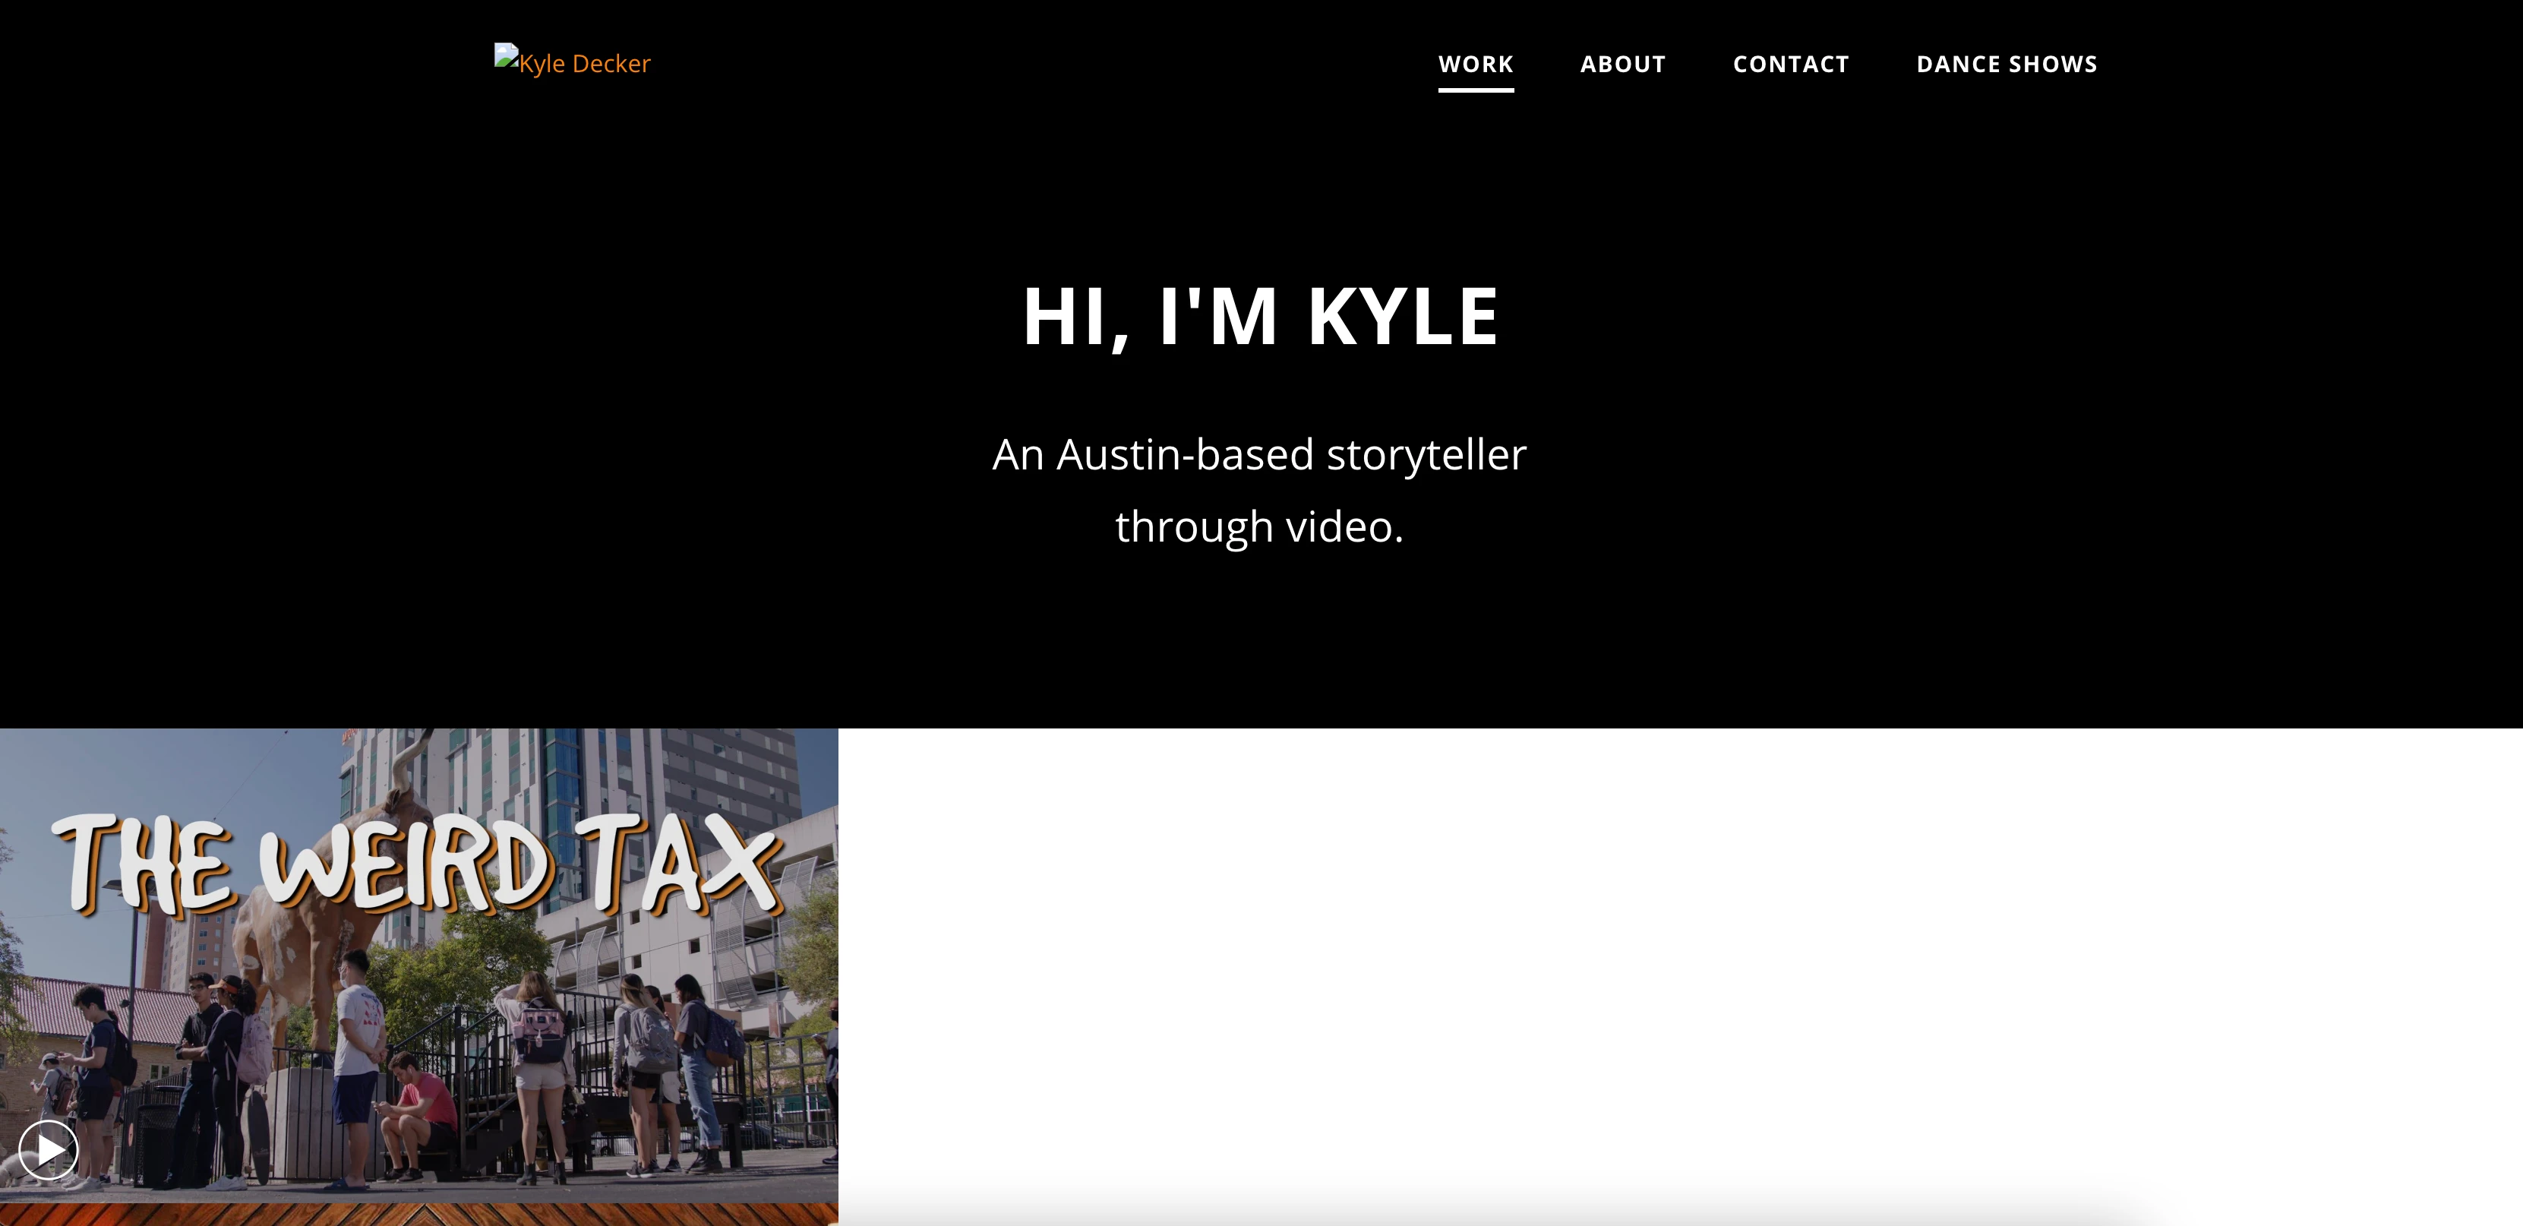Play The Weird Tax video
The height and width of the screenshot is (1226, 2523).
pyautogui.click(x=48, y=1149)
